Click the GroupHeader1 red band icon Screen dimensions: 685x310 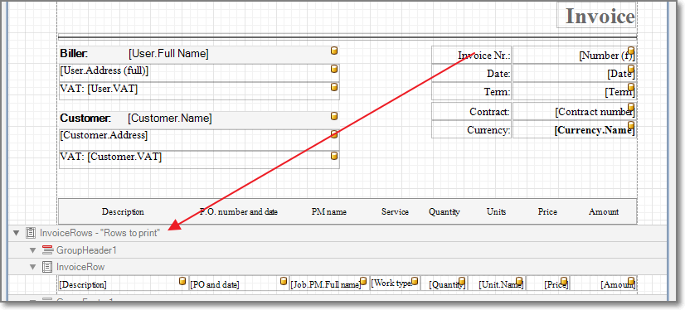tap(47, 250)
